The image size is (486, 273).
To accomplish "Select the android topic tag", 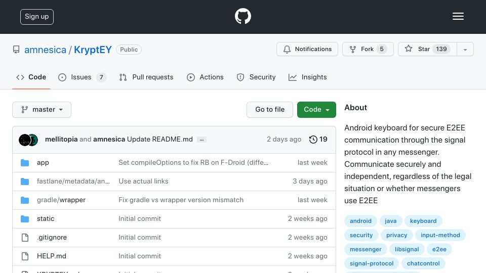I will coord(360,221).
